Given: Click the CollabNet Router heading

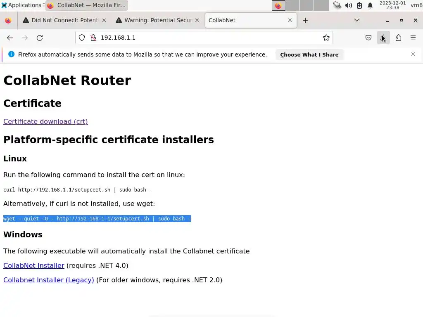Looking at the screenshot, I should [x=67, y=80].
